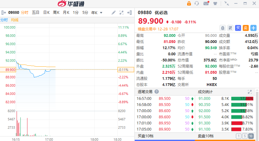
Task: Select the 成交统计 tab
Action: [x=205, y=92]
